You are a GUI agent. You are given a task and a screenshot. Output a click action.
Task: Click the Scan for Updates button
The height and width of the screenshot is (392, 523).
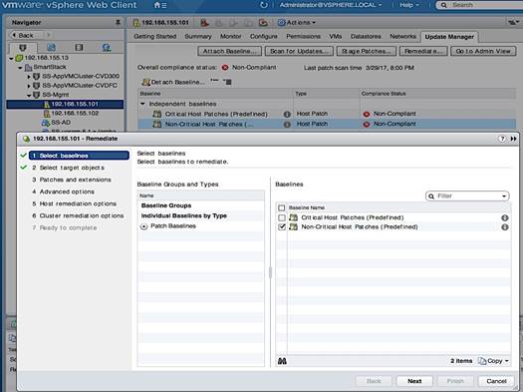coord(299,51)
